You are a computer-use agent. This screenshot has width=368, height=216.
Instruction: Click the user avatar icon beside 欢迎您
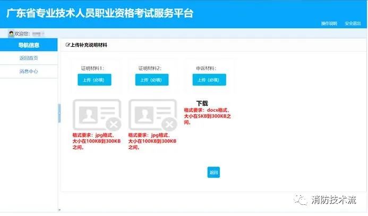tap(11, 34)
